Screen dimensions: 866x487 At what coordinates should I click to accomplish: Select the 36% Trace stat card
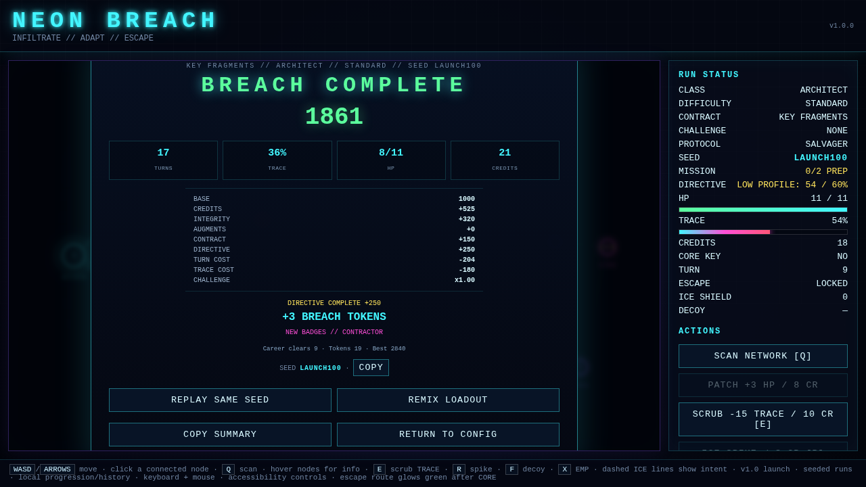[277, 160]
